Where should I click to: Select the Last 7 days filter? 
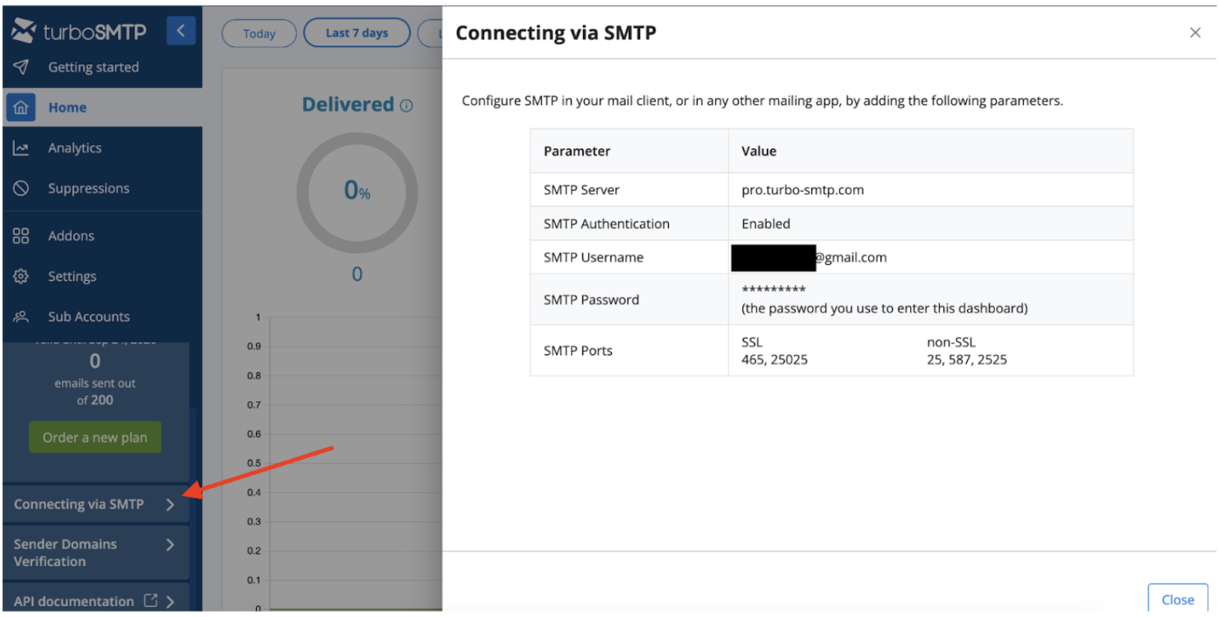pos(357,33)
